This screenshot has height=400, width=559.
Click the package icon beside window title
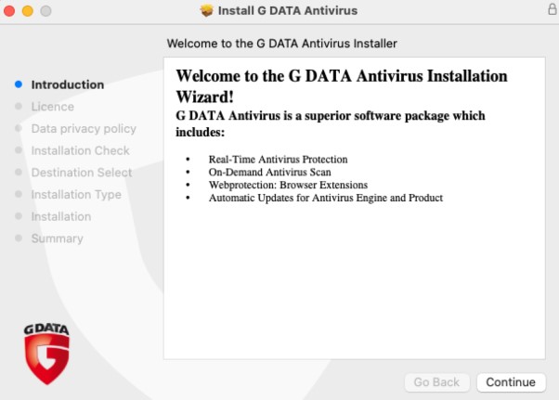tap(206, 11)
